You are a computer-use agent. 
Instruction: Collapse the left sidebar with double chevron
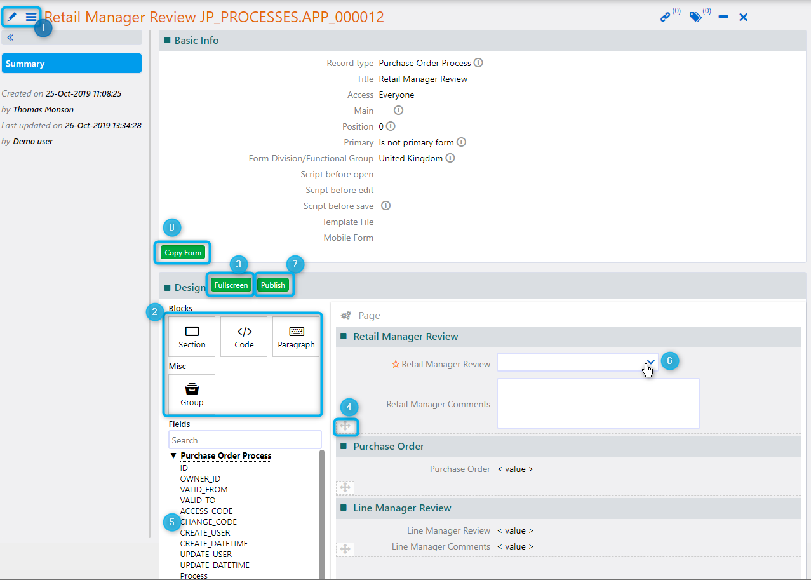[x=10, y=37]
